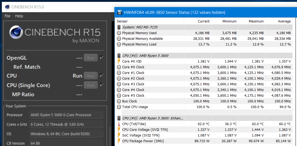Image resolution: width=297 pixels, height=146 pixels.
Task: Click the lightning icon beside SoC Voltage (SVI2 TFN)
Action: tap(119, 135)
